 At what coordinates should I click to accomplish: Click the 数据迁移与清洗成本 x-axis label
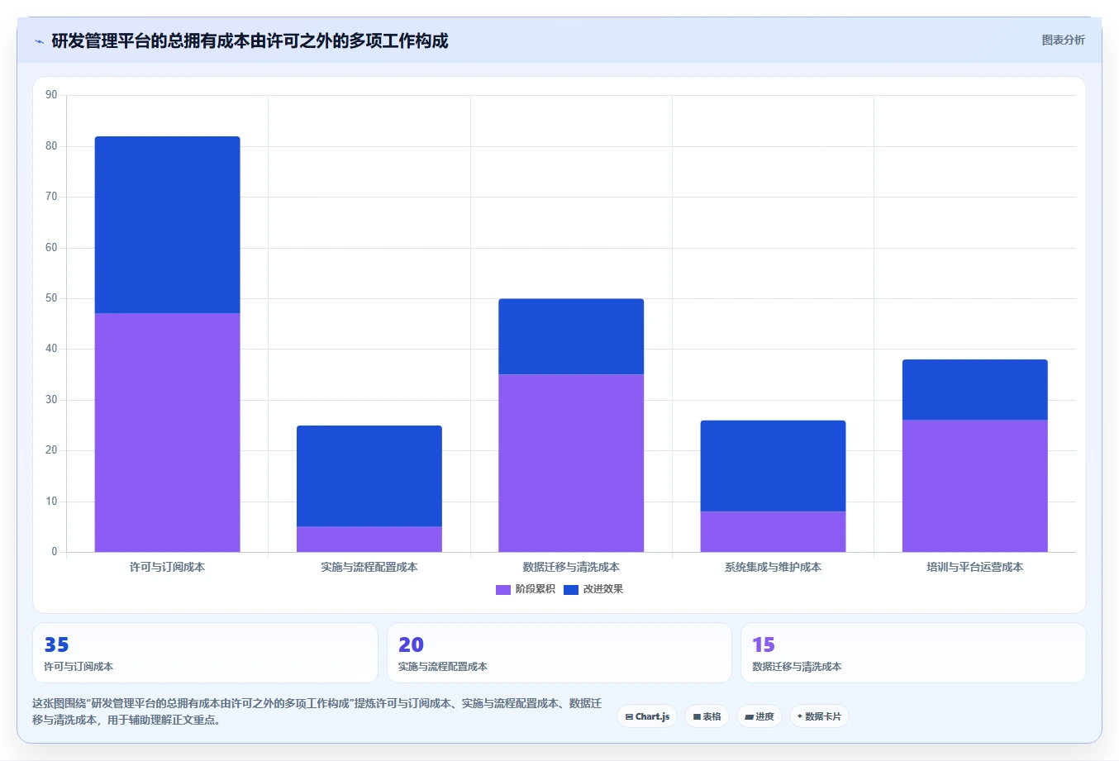[571, 567]
